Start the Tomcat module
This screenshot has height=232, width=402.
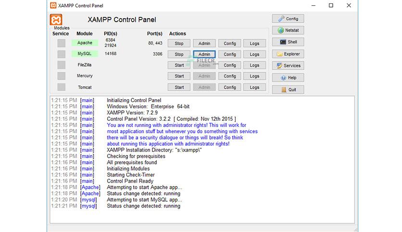(179, 87)
